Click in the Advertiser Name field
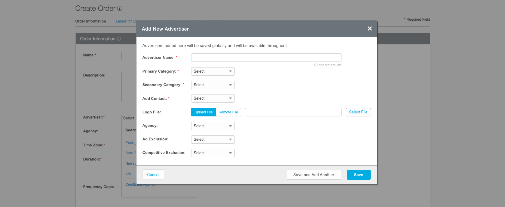Image resolution: width=505 pixels, height=207 pixels. [266, 58]
